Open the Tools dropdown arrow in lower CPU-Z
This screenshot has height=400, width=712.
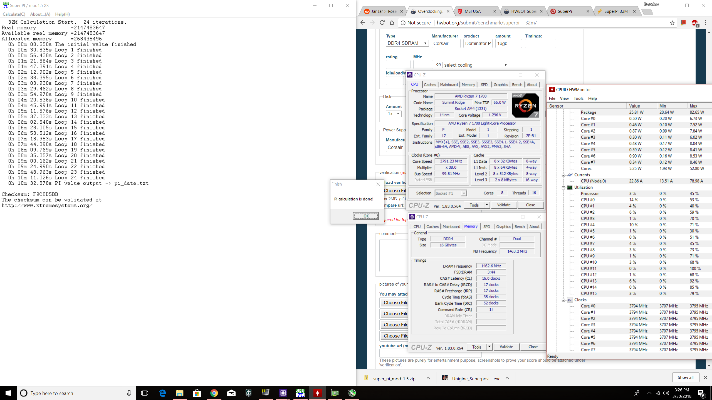489,347
